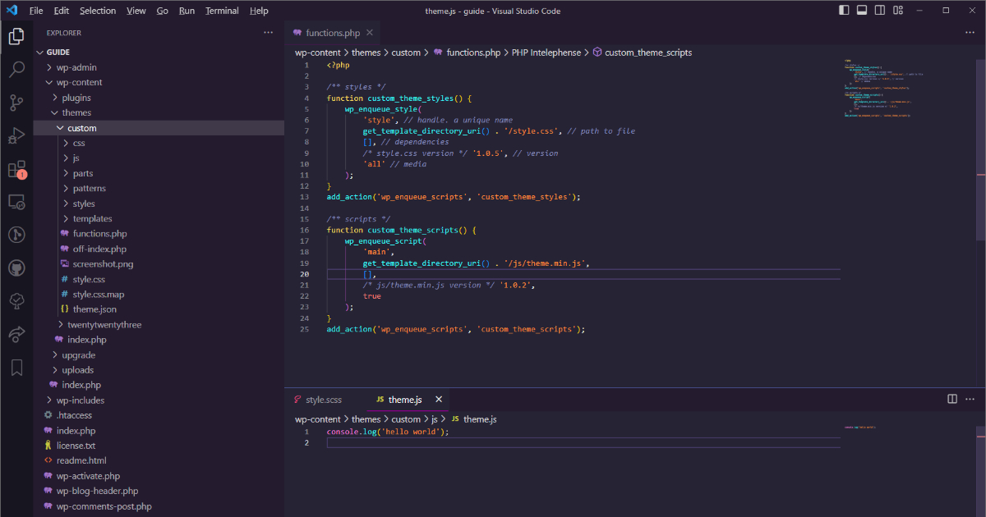Collapse the custom theme folder

[159, 128]
